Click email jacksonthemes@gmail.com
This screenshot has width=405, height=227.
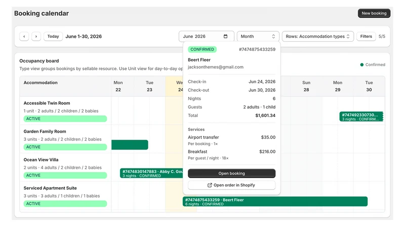216,67
